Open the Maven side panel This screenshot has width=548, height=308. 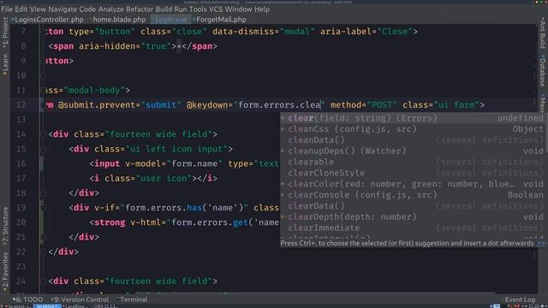[543, 103]
